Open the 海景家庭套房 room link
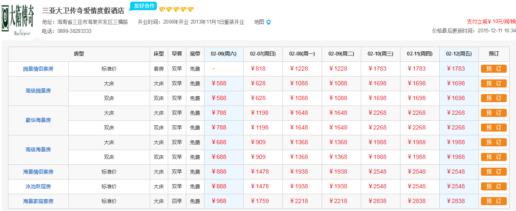Screen dimensions: 516x211 pyautogui.click(x=38, y=201)
